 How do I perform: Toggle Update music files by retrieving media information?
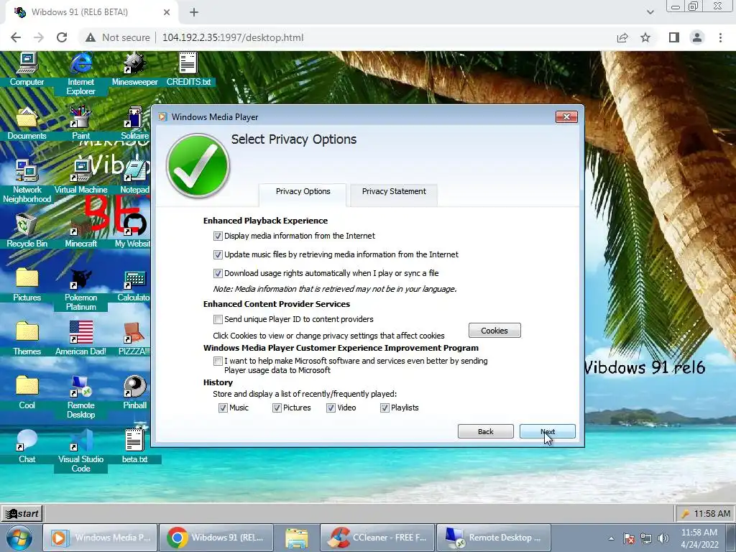tap(218, 255)
